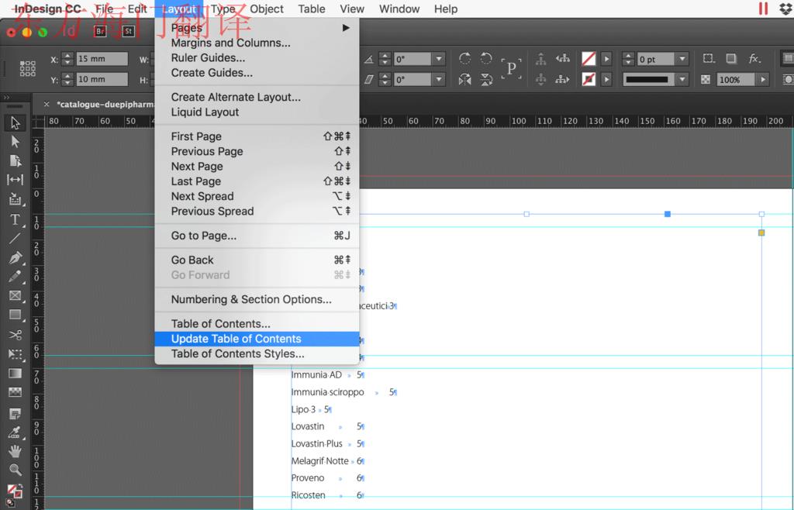Select the Gradient Swatch tool
The height and width of the screenshot is (510, 794).
click(x=16, y=373)
